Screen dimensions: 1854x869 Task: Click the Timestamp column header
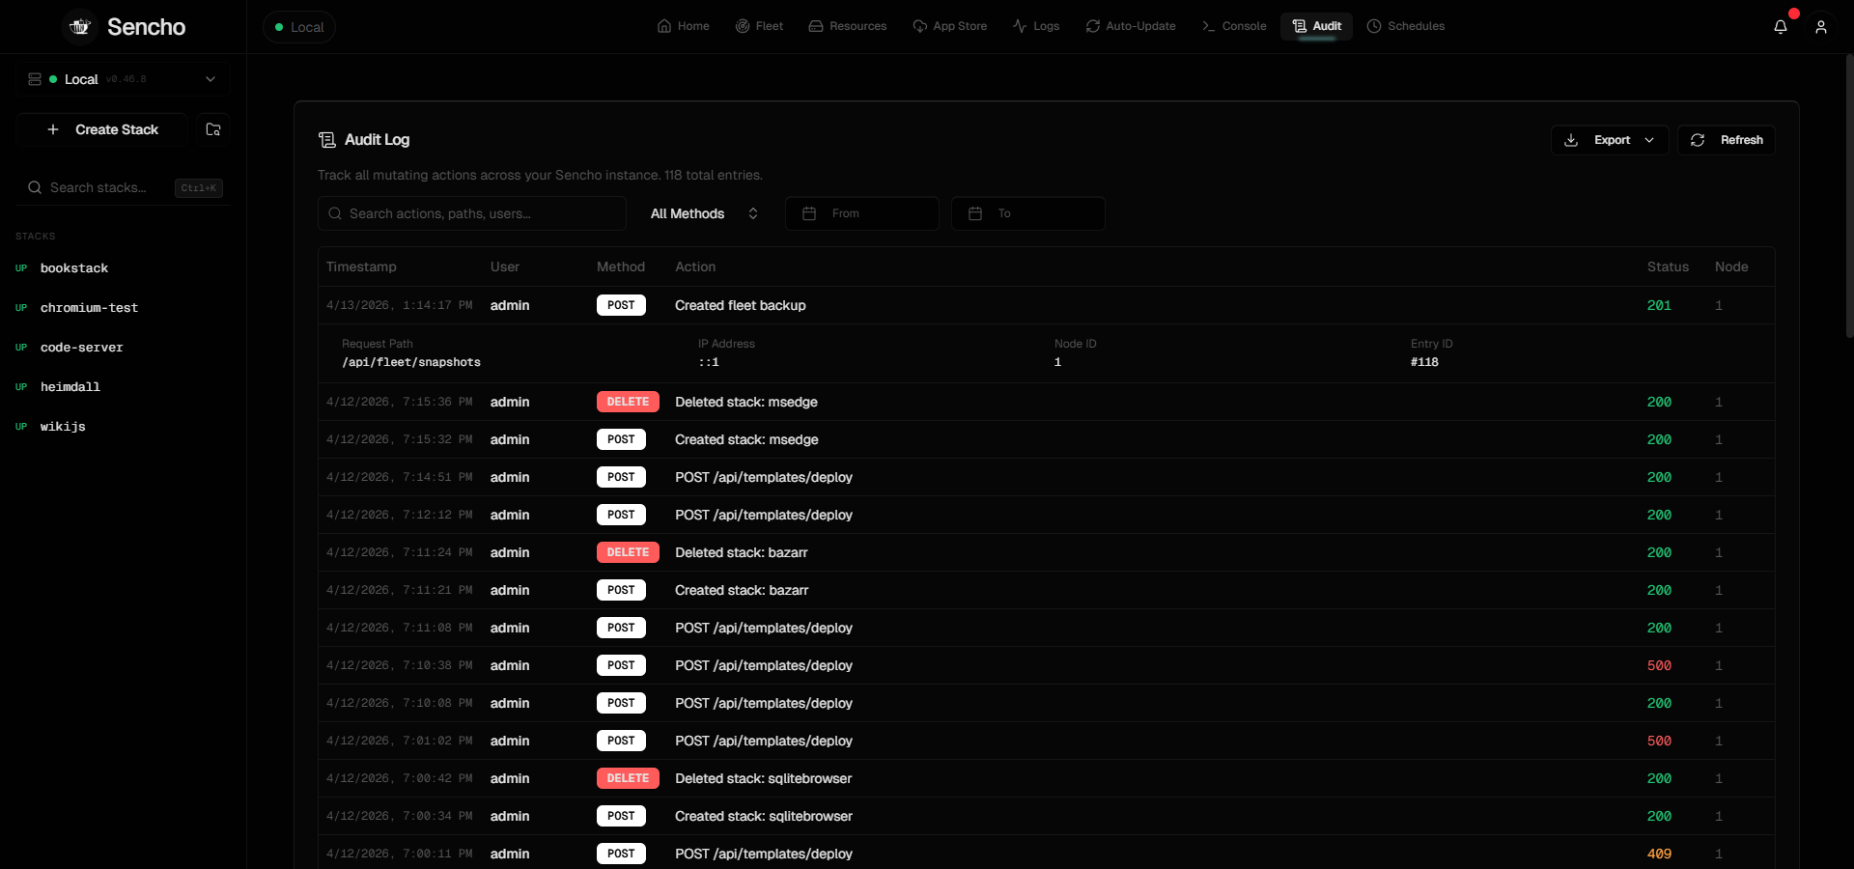(361, 266)
